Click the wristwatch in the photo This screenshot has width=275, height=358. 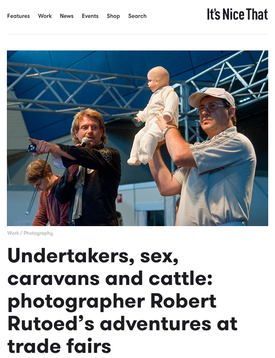click(x=166, y=131)
